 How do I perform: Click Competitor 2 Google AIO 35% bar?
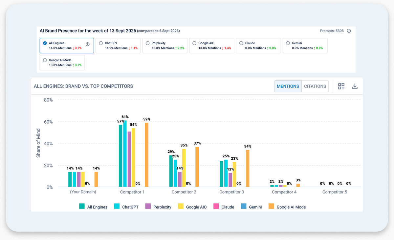(x=184, y=168)
